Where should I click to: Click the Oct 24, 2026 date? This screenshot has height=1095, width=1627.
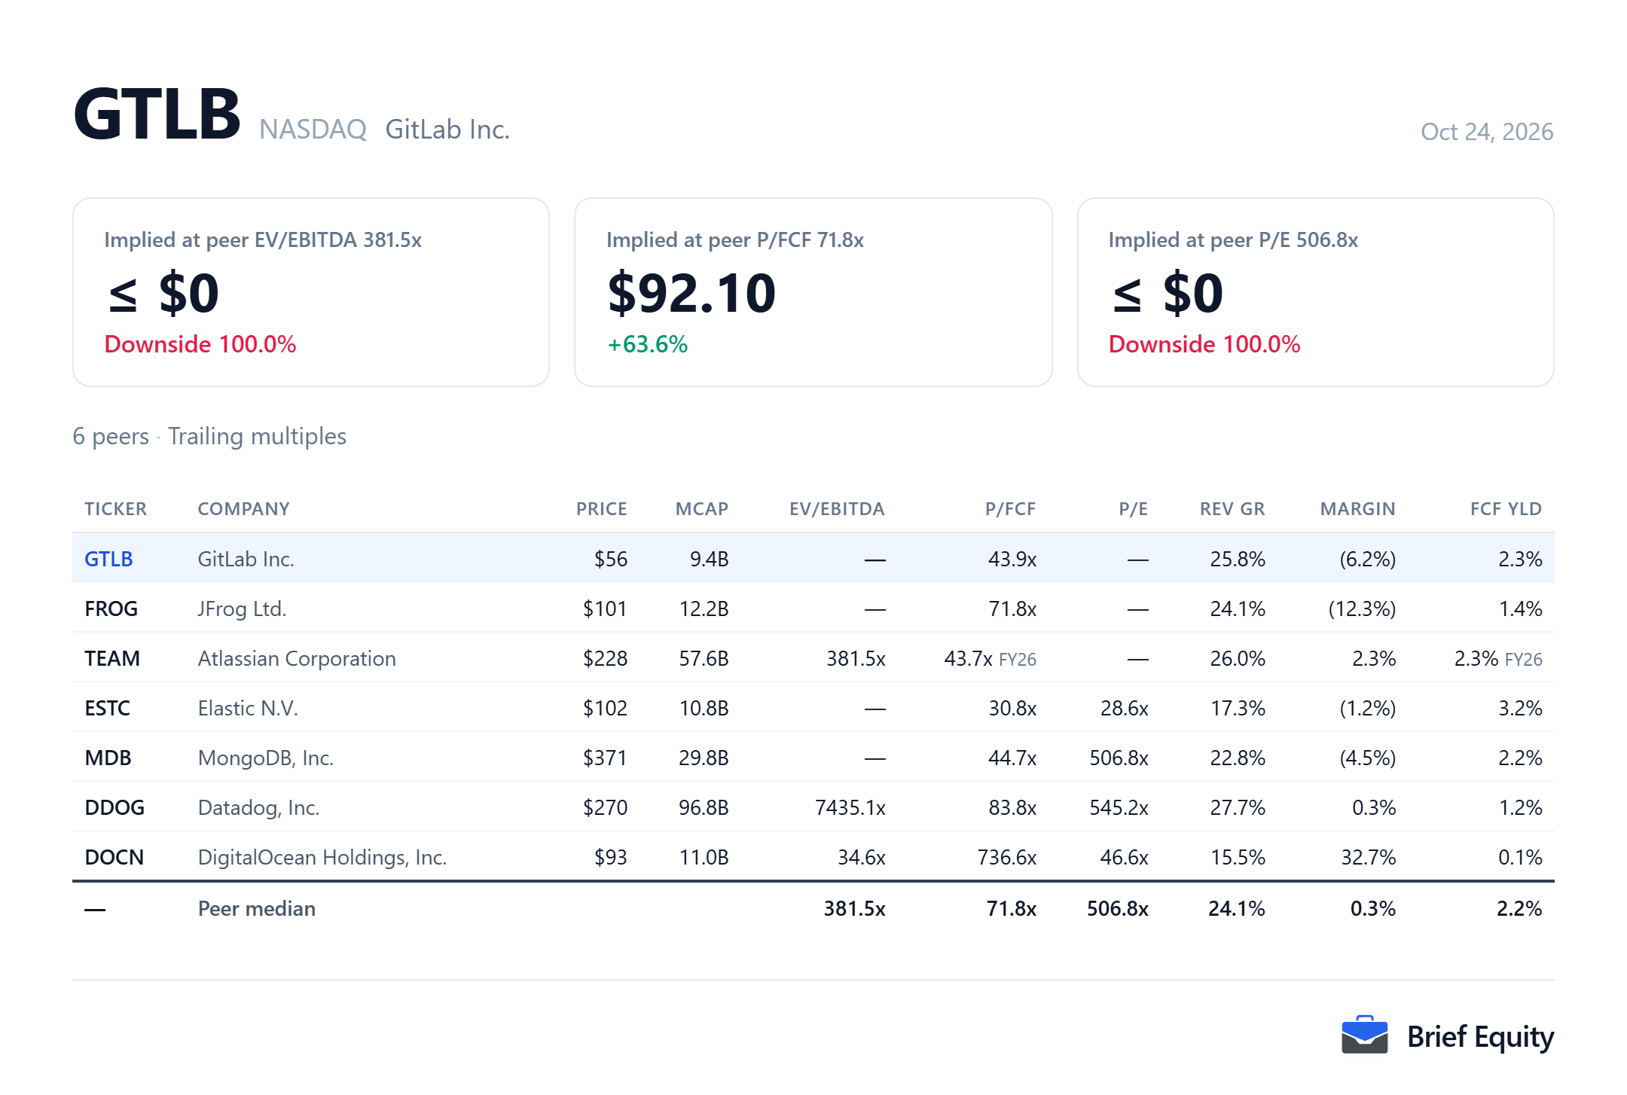point(1487,132)
